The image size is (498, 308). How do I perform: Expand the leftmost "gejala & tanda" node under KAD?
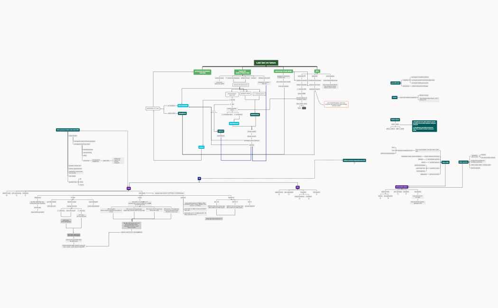(x=7, y=195)
